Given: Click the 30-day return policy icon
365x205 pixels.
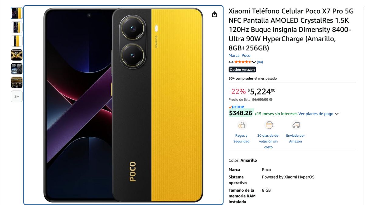Looking at the screenshot, I should tap(269, 125).
